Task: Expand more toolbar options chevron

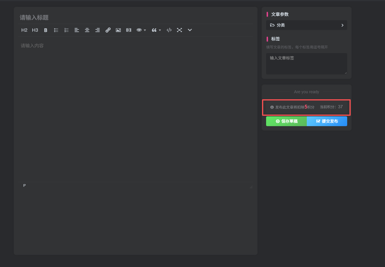Action: pos(190,30)
